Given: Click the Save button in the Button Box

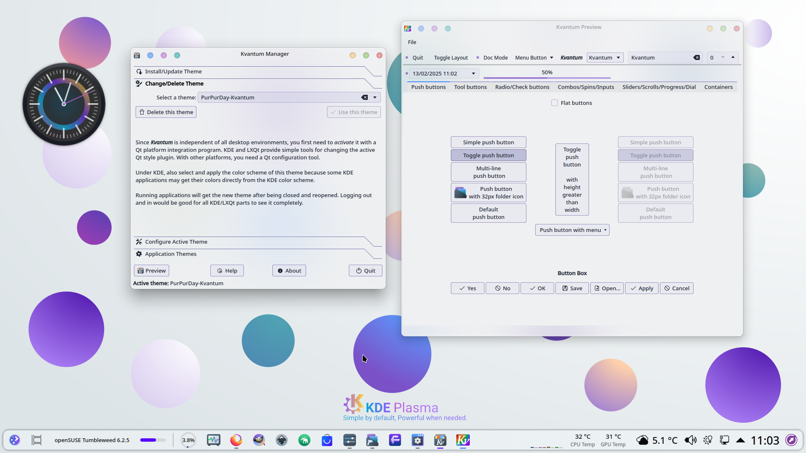Looking at the screenshot, I should [x=572, y=288].
